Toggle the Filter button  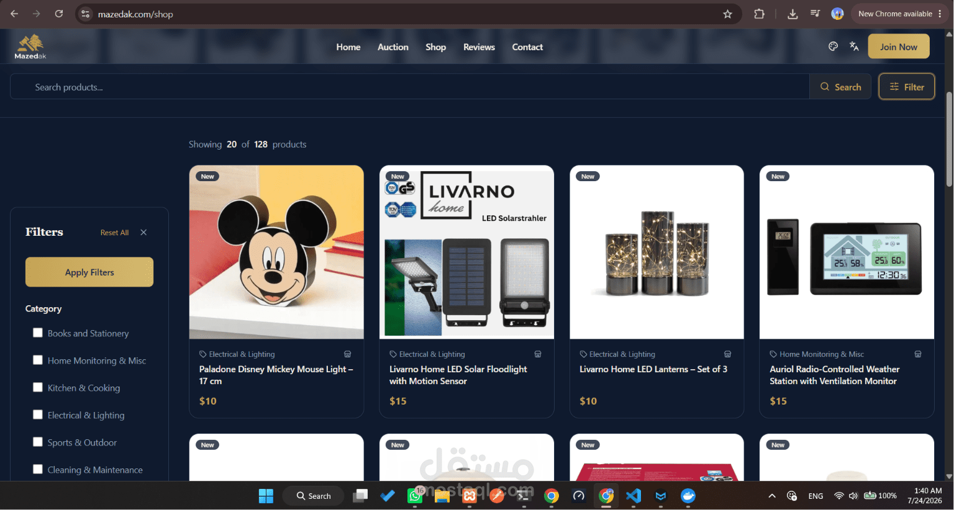coord(907,87)
